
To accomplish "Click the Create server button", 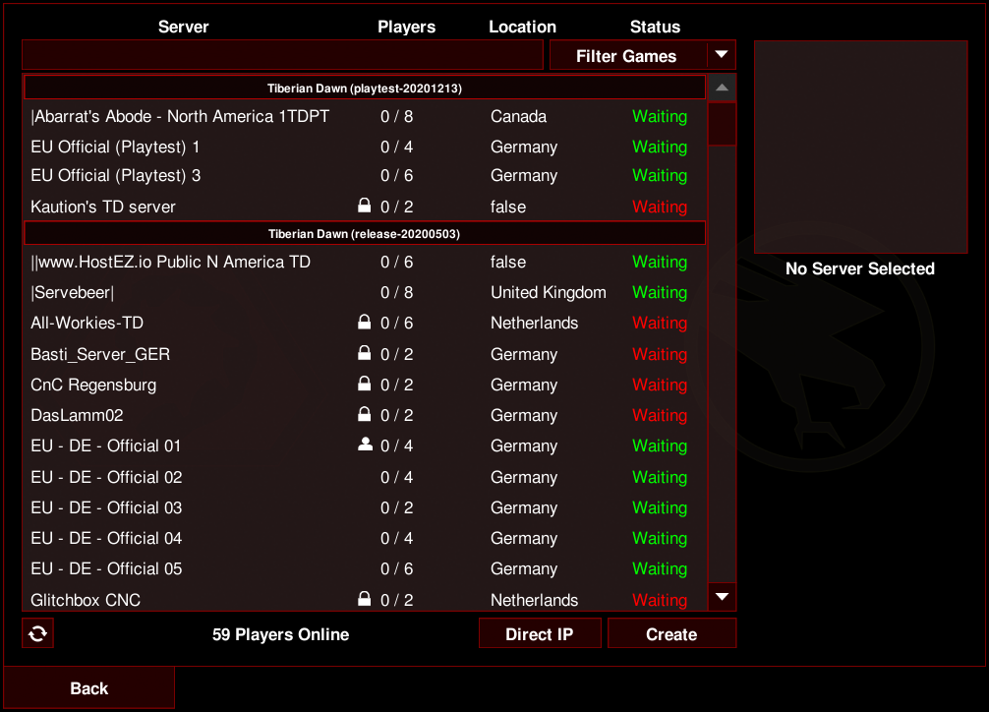I will tap(671, 633).
